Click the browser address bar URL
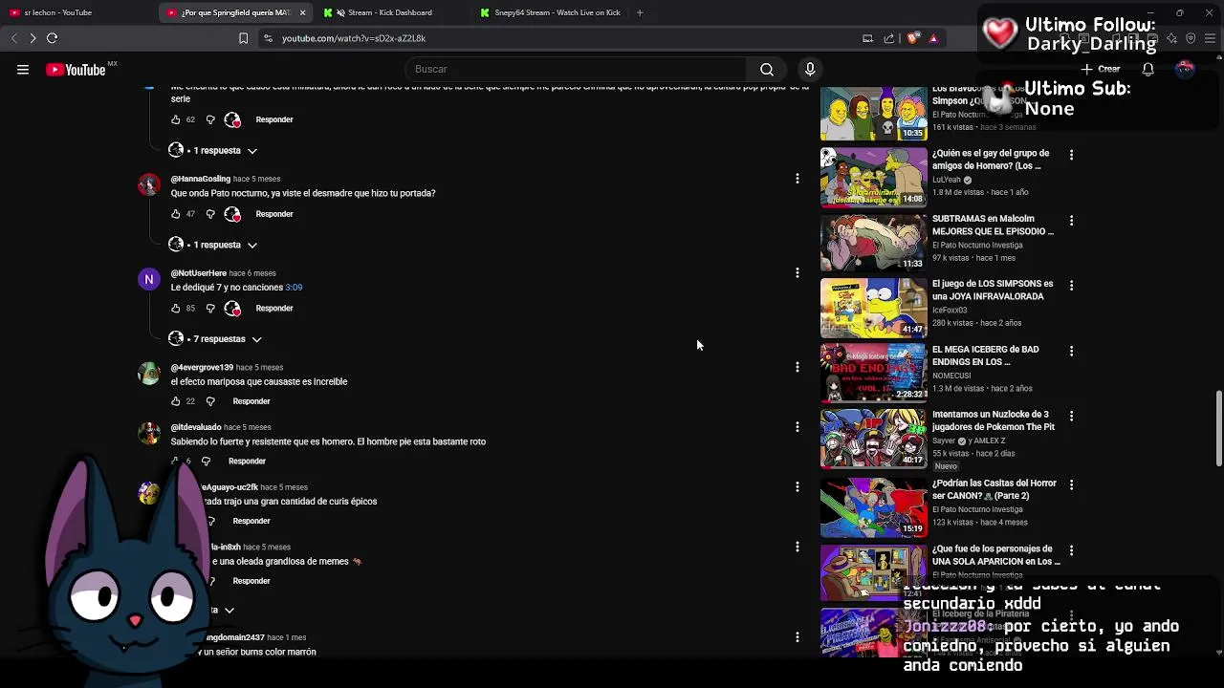The height and width of the screenshot is (688, 1224). click(x=354, y=38)
